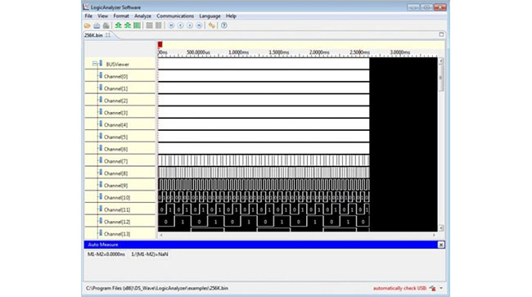The height and width of the screenshot is (297, 532).
Task: Maximize the editor area with the square icon
Action: coord(441,34)
